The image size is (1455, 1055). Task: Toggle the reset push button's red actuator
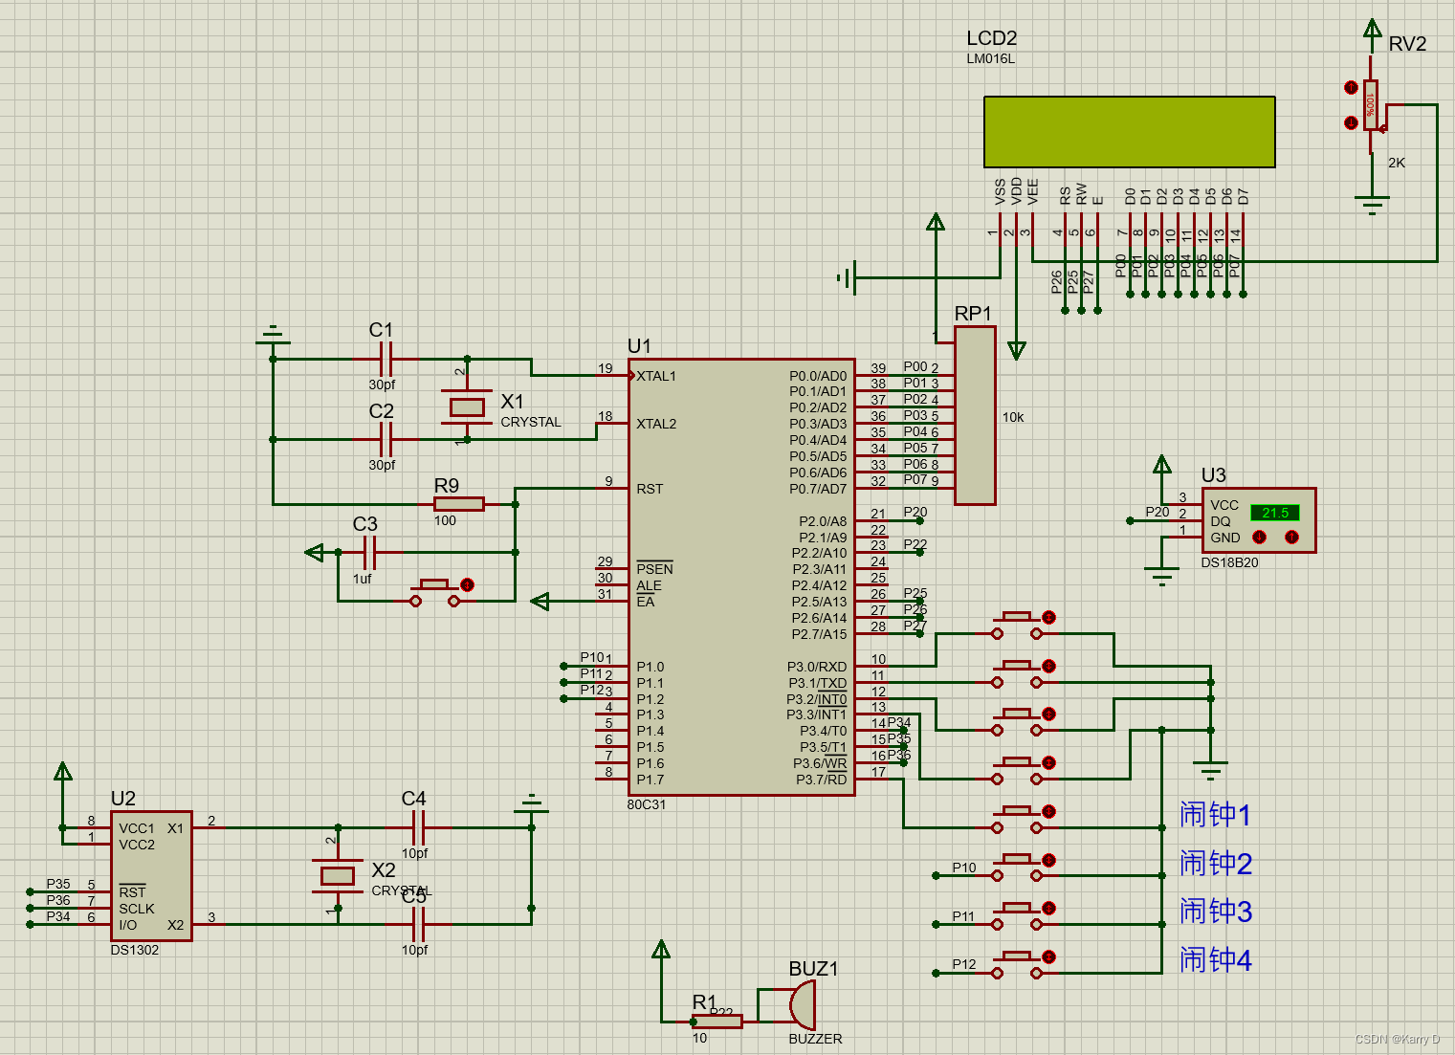[x=467, y=584]
